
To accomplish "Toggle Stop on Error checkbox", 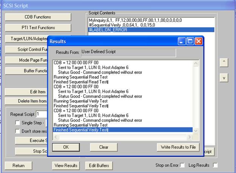I will (x=182, y=165).
